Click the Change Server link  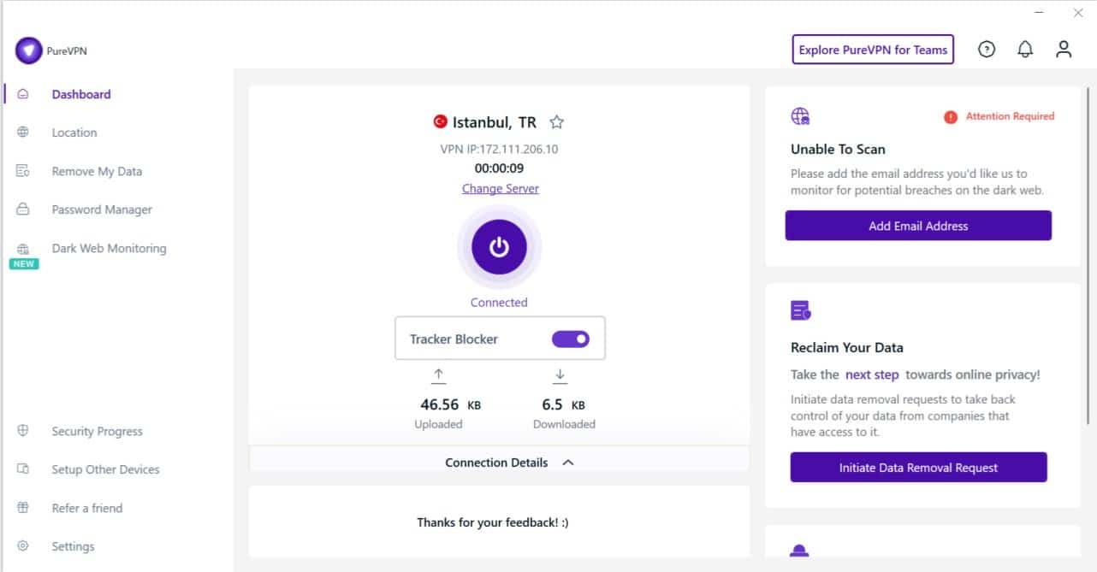pos(501,189)
